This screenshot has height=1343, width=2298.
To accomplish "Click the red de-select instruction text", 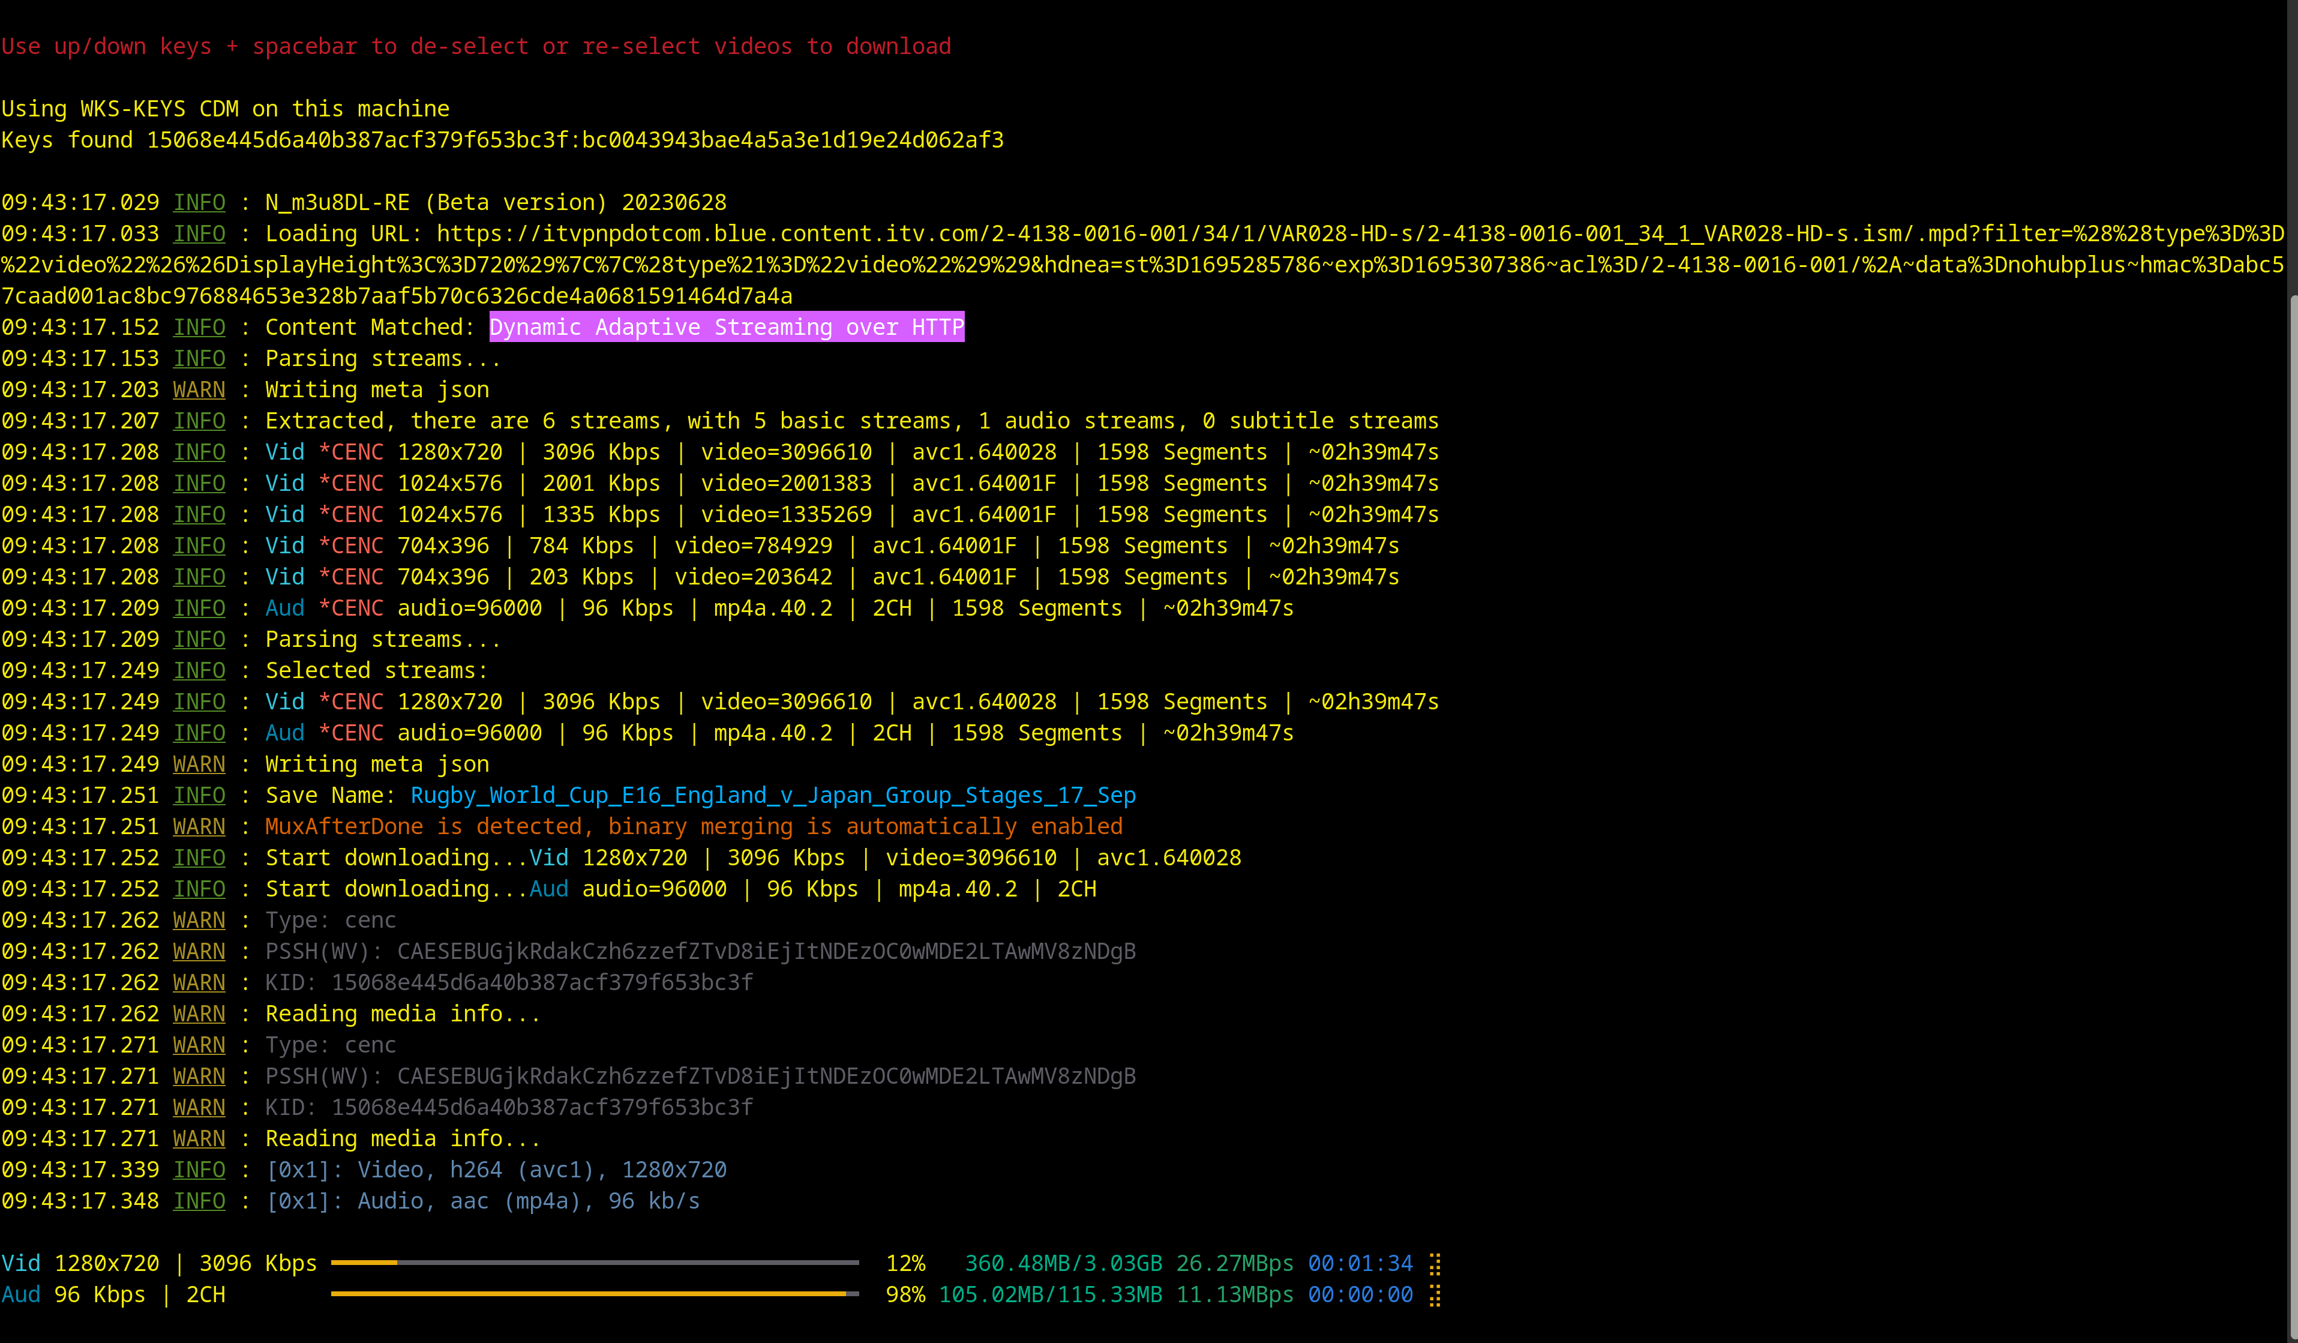I will coord(475,46).
